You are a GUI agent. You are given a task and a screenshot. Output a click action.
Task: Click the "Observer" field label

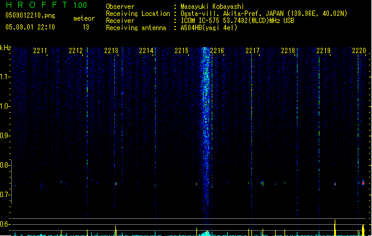pos(120,6)
